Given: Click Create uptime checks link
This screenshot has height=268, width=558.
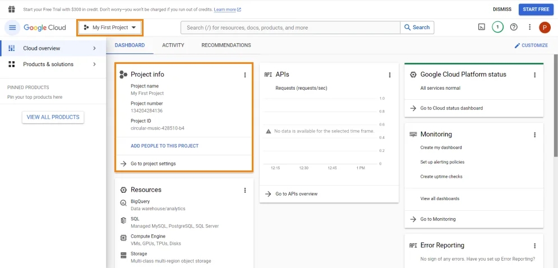Looking at the screenshot, I should tap(441, 177).
